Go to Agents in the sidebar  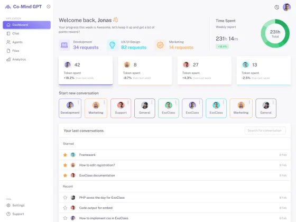coord(15,42)
